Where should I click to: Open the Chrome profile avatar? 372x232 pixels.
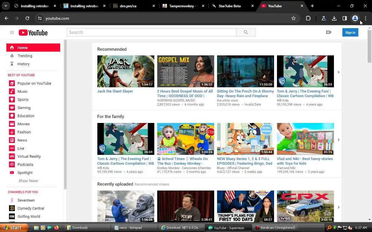click(355, 18)
